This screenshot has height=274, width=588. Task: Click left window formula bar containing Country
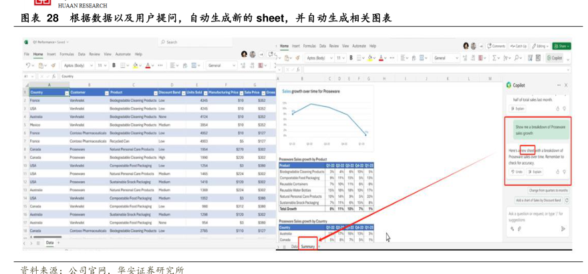[x=167, y=77]
